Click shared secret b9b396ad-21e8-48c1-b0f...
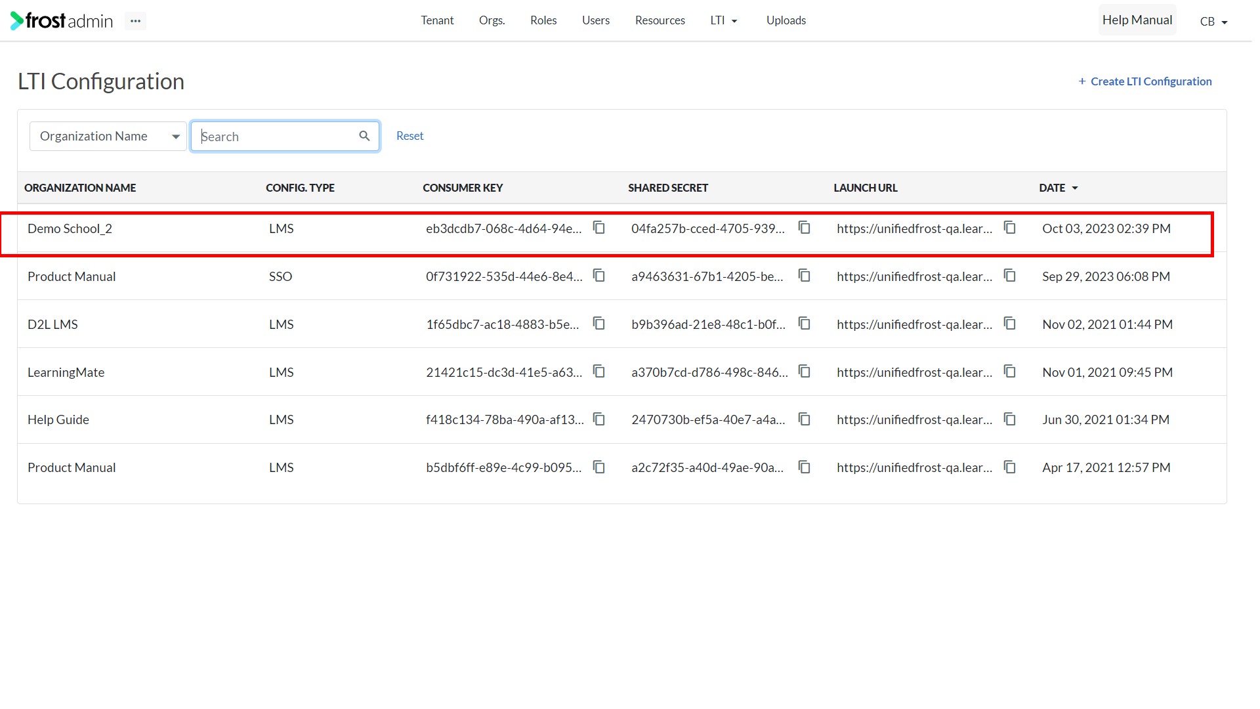 tap(708, 324)
